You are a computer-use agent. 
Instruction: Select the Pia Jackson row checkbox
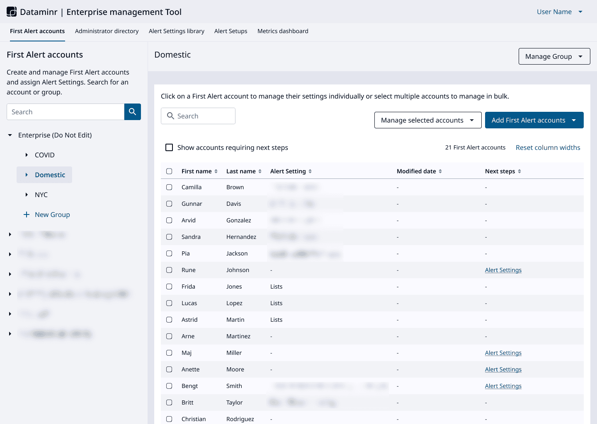[x=169, y=253]
